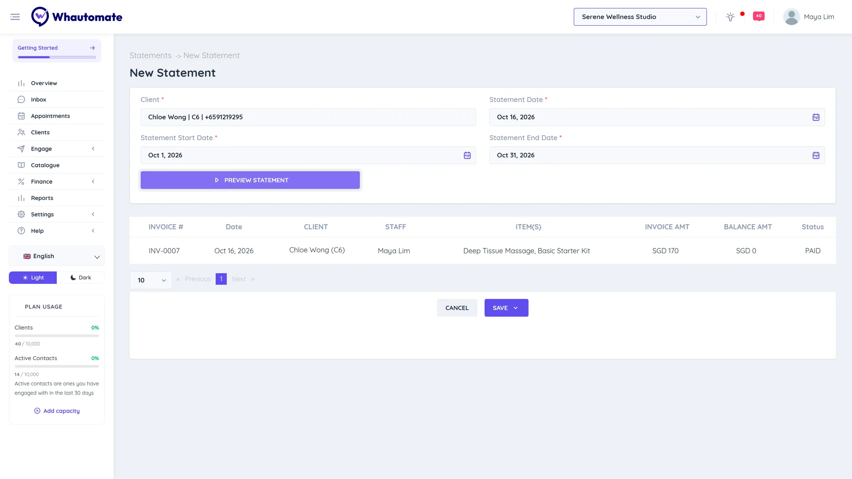Viewport: 852px width, 479px height.
Task: Open Overview in the sidebar
Action: coord(44,83)
